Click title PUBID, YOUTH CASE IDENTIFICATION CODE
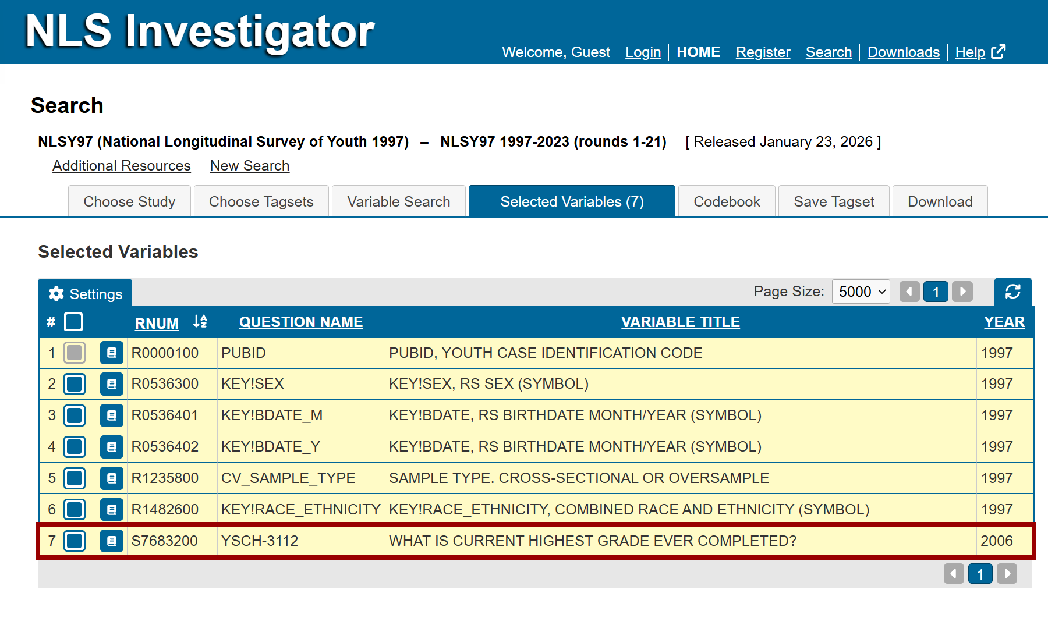 546,353
